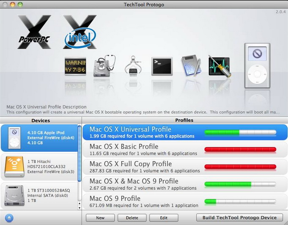Click the Devices list scroll down arrow
The width and height of the screenshot is (288, 225).
coord(79,207)
